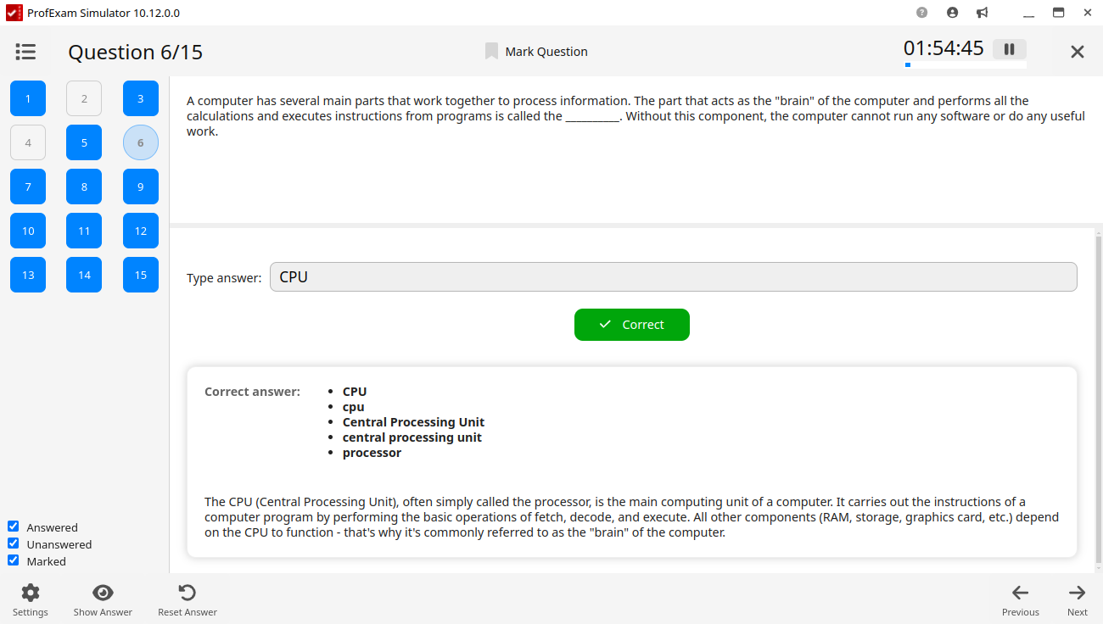The height and width of the screenshot is (624, 1103).
Task: Go to Previous question arrow
Action: (x=1020, y=593)
